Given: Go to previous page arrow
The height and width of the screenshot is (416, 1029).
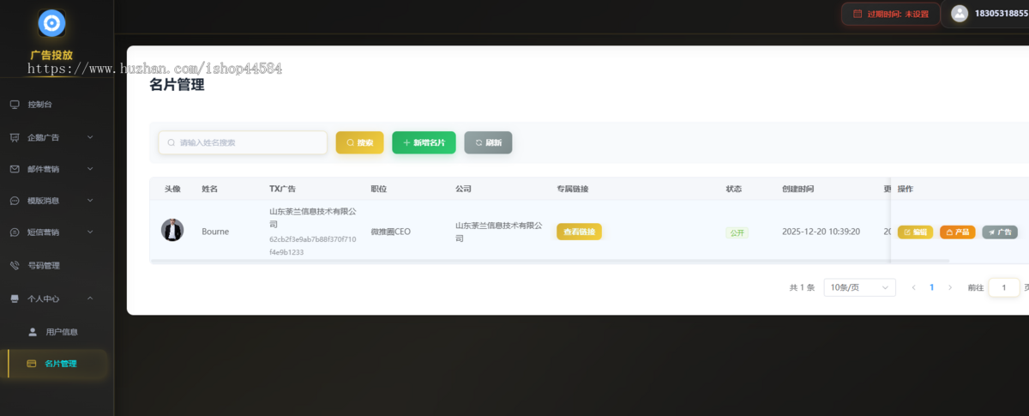Looking at the screenshot, I should coord(913,288).
